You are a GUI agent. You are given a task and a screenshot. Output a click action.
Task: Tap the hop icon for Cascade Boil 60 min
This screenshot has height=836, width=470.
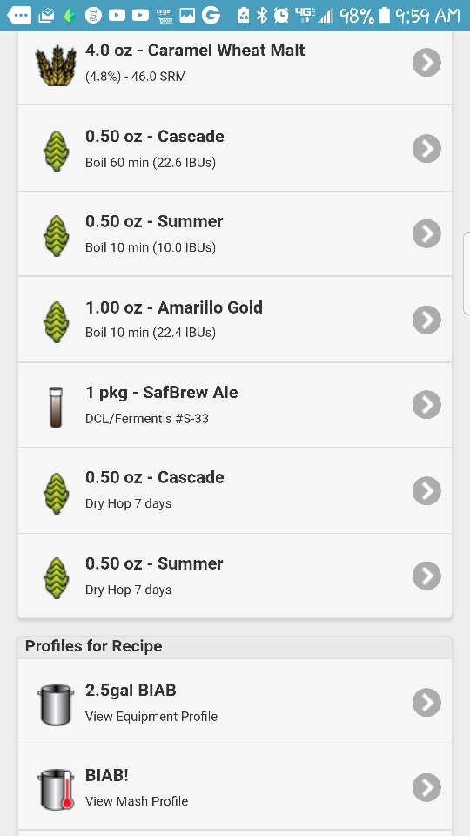click(56, 152)
